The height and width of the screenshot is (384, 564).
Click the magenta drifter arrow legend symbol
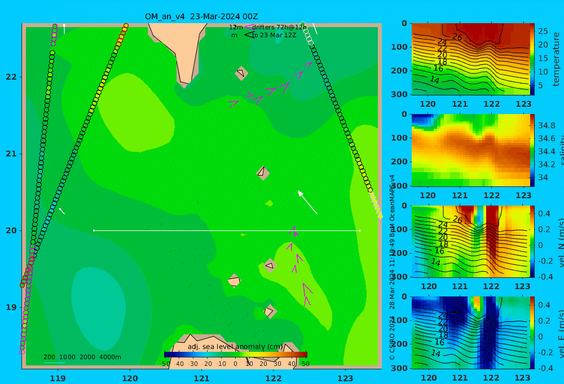(x=249, y=27)
